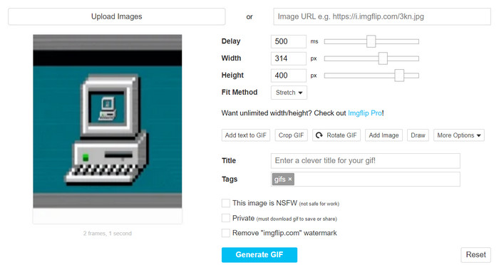Open the Draw tool button
The height and width of the screenshot is (265, 499).
[x=418, y=135]
